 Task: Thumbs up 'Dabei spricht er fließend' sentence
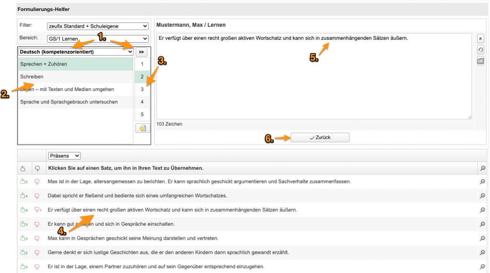[24, 196]
